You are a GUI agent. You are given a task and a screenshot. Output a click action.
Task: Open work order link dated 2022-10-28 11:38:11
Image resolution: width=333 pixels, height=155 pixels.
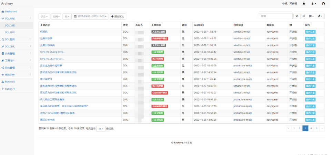(x=48, y=45)
